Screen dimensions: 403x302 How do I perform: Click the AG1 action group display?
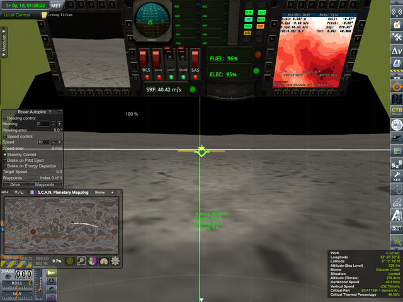point(184,6)
